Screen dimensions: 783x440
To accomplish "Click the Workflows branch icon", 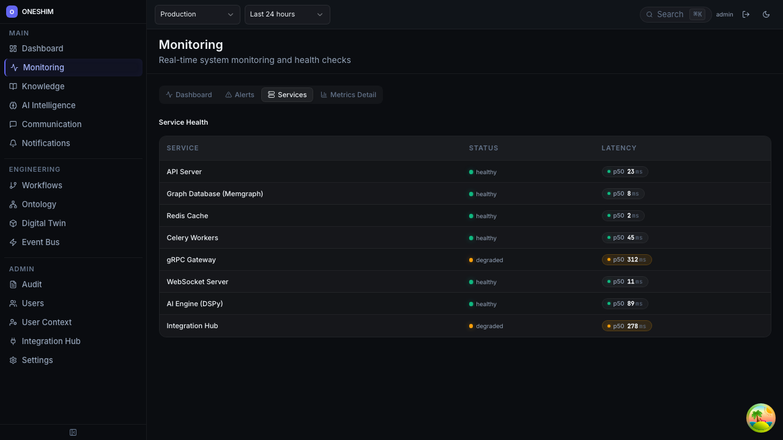I will point(13,185).
